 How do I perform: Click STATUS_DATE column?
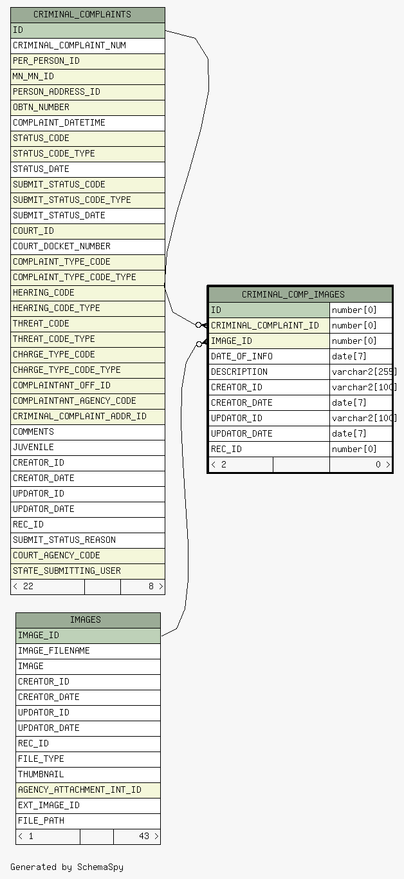click(x=88, y=169)
